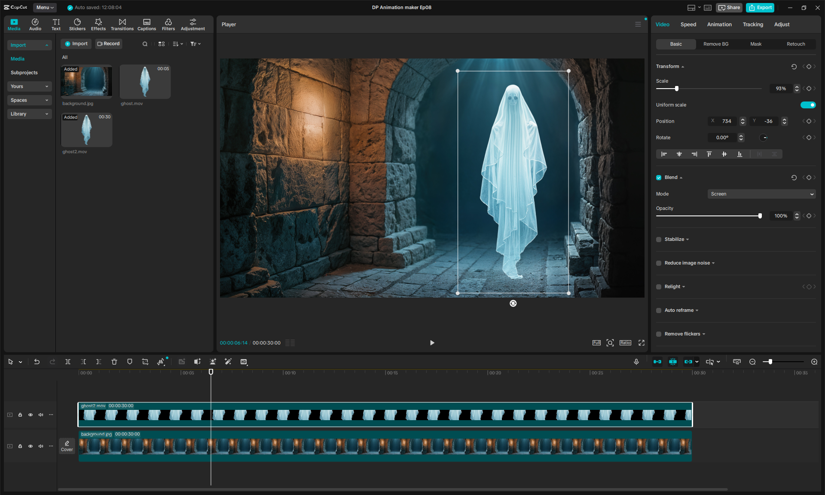Expand the Library section in sidebar
Screen dimensions: 825x495
pos(29,114)
